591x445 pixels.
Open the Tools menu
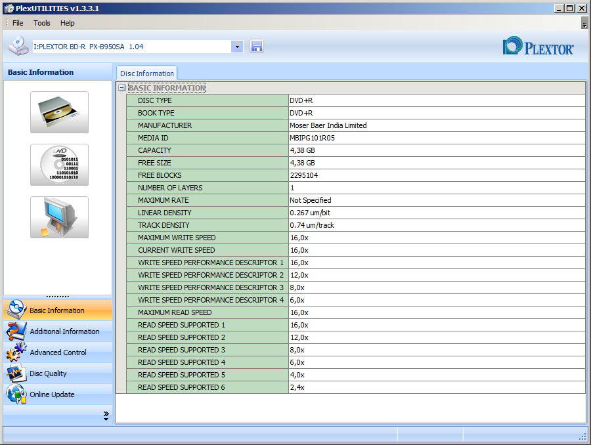pyautogui.click(x=42, y=23)
